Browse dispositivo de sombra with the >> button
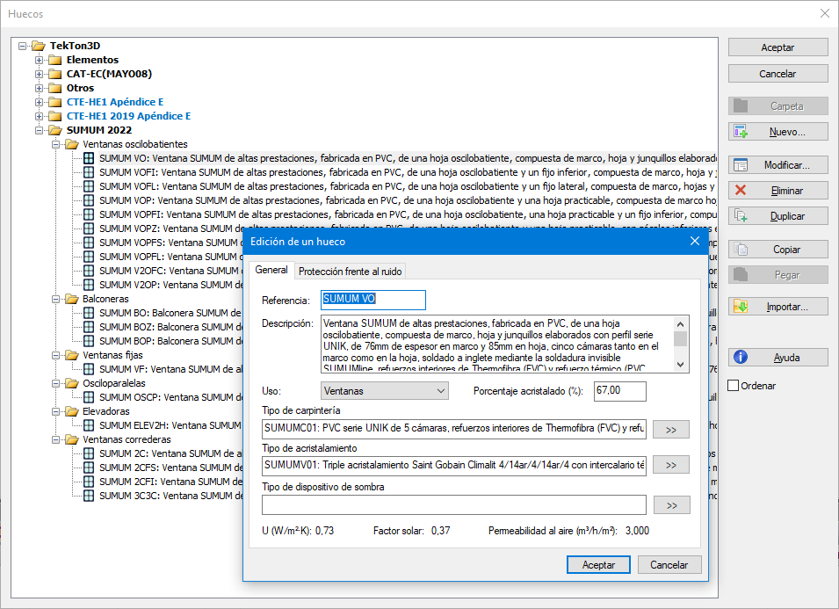This screenshot has height=609, width=839. (x=671, y=505)
